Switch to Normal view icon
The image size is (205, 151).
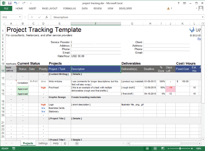click(x=147, y=149)
